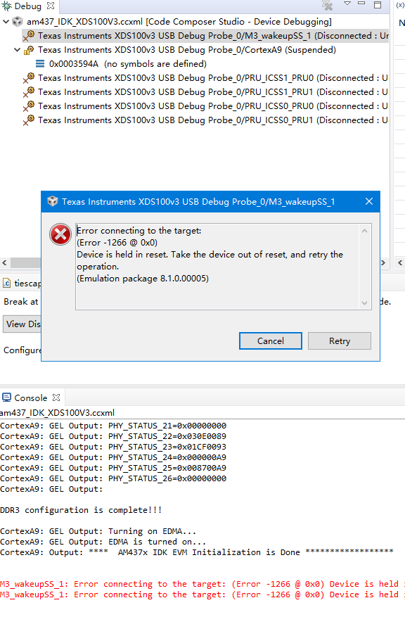Collapse the CortexA9 thread node

[x=17, y=50]
